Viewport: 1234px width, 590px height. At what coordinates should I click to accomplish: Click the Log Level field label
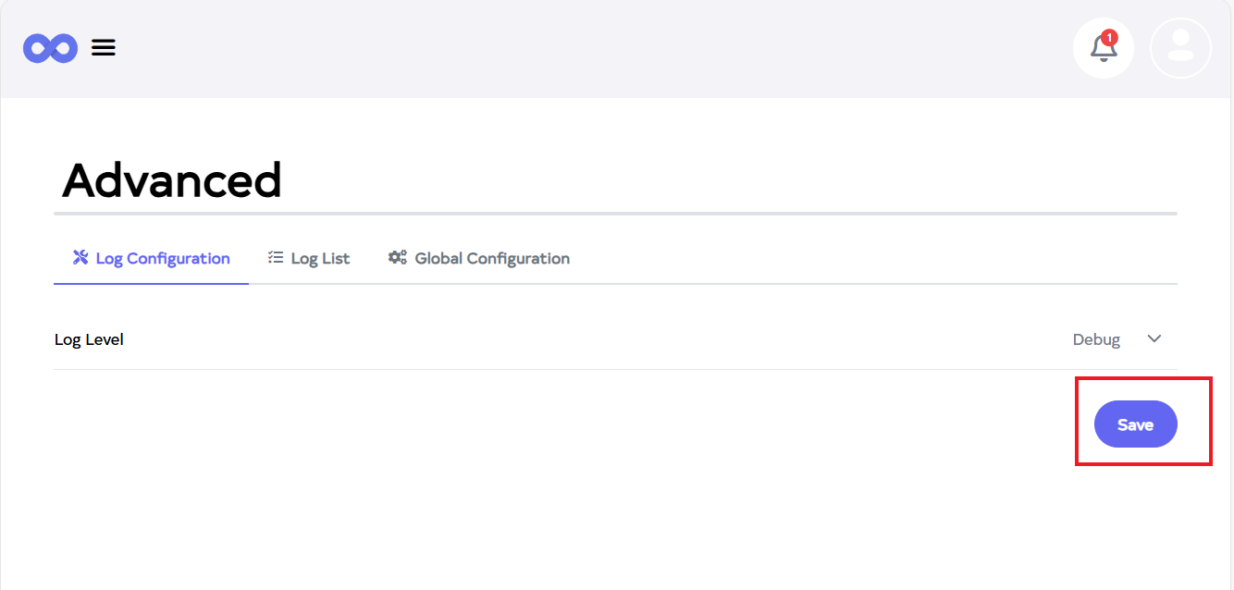(89, 339)
